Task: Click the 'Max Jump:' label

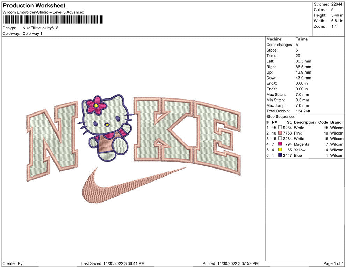Action: click(276, 105)
